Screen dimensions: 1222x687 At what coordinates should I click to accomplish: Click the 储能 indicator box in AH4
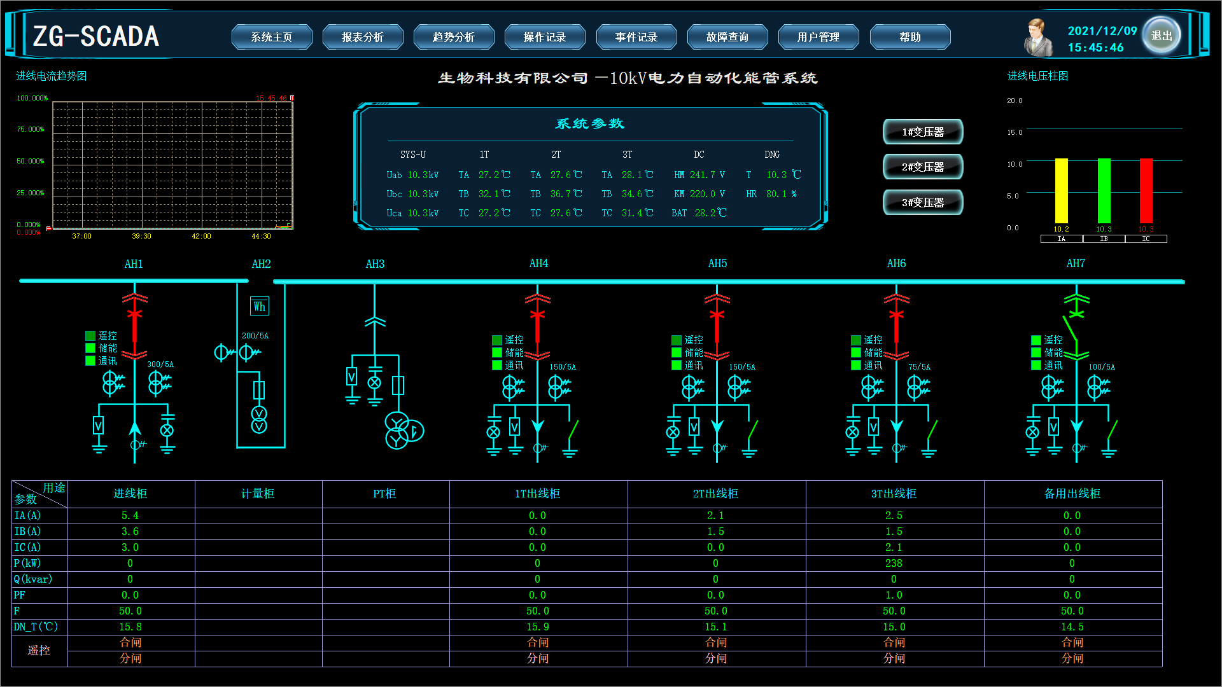497,352
